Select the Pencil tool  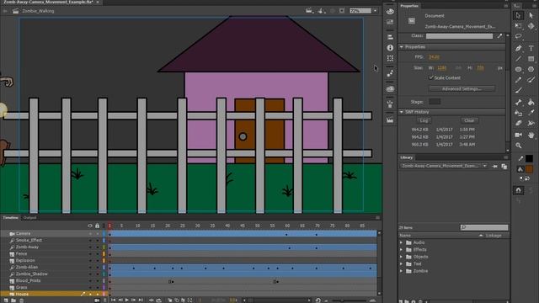(x=519, y=80)
